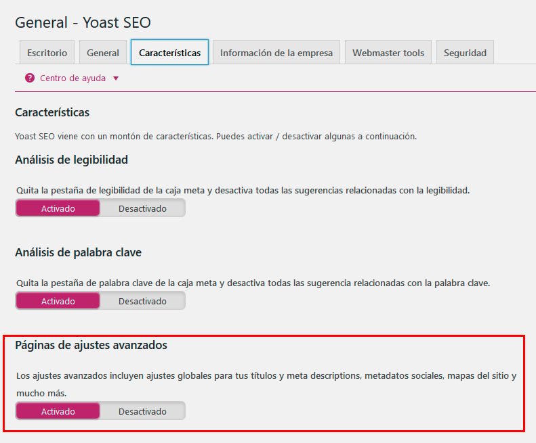The image size is (536, 443).
Task: Click the 'Características' section heading
Action: [52, 112]
